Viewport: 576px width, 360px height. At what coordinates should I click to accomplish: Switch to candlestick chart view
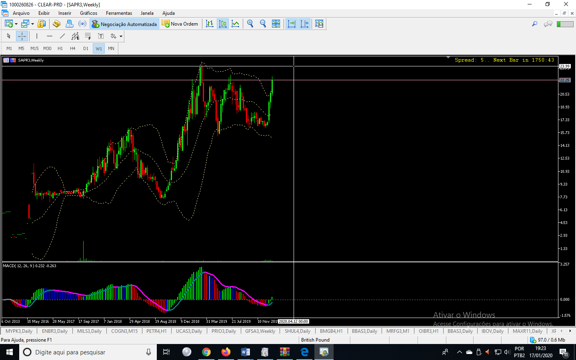[x=223, y=24]
